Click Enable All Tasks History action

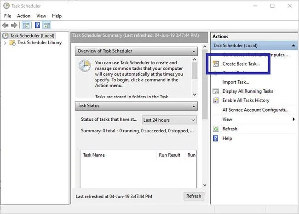pos(246,100)
